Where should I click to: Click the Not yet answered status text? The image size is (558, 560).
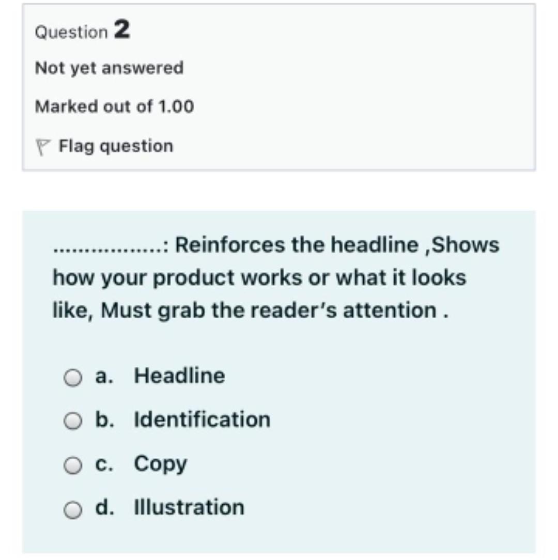109,68
